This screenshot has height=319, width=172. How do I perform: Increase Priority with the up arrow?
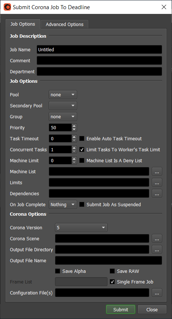(74, 126)
